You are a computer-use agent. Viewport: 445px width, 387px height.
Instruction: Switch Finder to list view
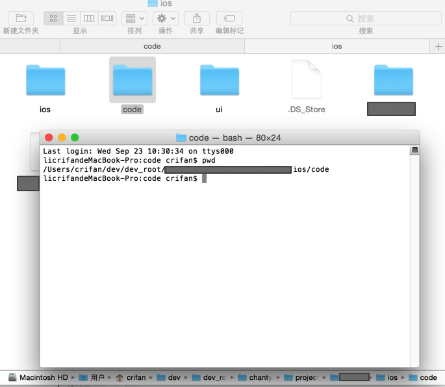(71, 18)
